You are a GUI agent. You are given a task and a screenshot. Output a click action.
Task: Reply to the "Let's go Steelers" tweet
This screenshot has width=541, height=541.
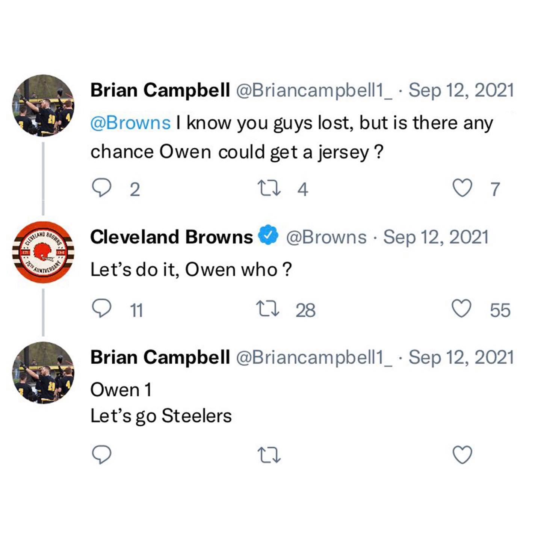[101, 455]
